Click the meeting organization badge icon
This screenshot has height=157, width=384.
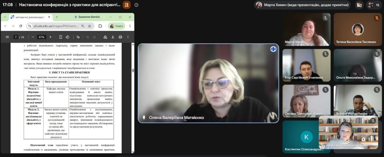click(127, 5)
